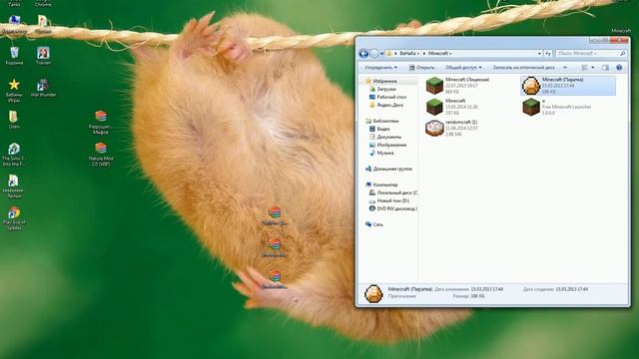Image resolution: width=639 pixels, height=359 pixels.
Task: Click the Открыть toolbar button
Action: 422,68
